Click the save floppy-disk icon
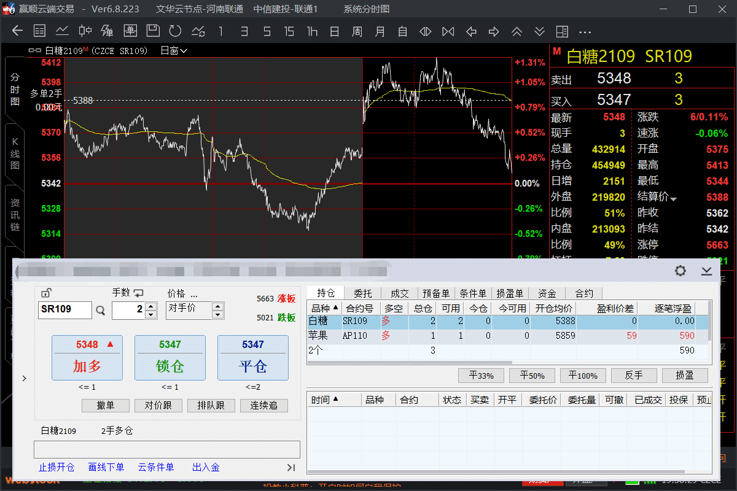The width and height of the screenshot is (737, 491). tap(153, 31)
